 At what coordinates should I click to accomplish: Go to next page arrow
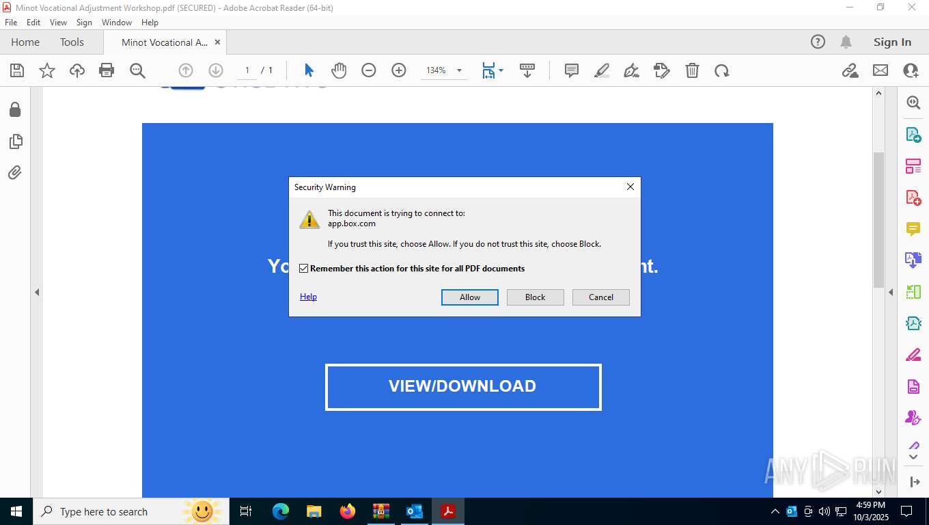216,70
